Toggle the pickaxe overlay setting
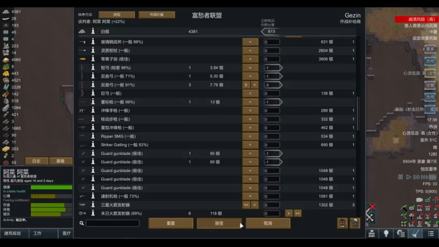 (403, 208)
